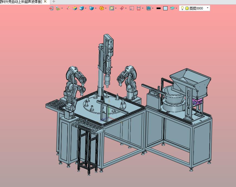Expand the zoom window dropdown arrow
This screenshot has height=187, width=236.
point(116,8)
